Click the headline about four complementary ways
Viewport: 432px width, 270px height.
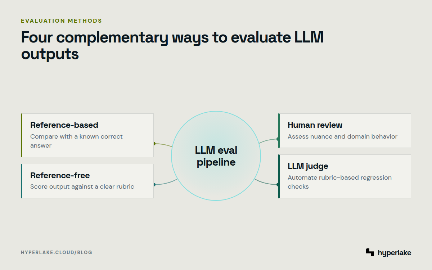pyautogui.click(x=172, y=46)
